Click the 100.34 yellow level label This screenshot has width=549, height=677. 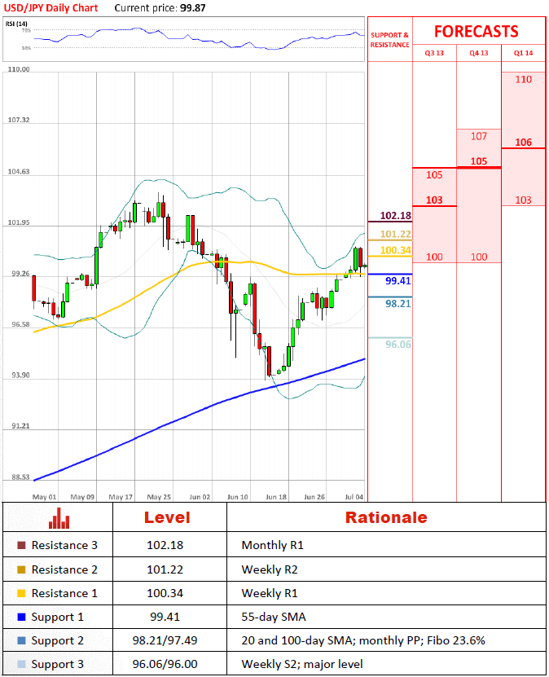coord(395,250)
